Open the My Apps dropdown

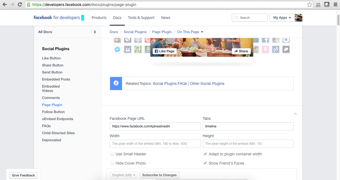(x=282, y=18)
